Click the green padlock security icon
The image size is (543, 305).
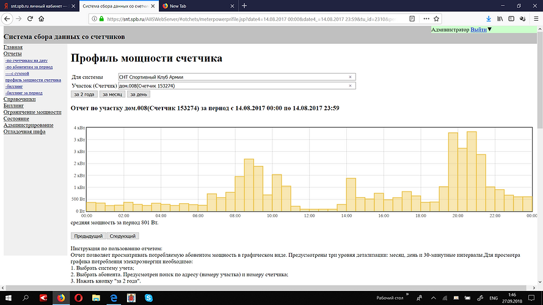(x=101, y=19)
